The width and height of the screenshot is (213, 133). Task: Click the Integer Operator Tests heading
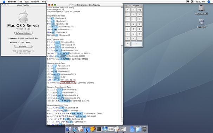pyautogui.click(x=56, y=16)
